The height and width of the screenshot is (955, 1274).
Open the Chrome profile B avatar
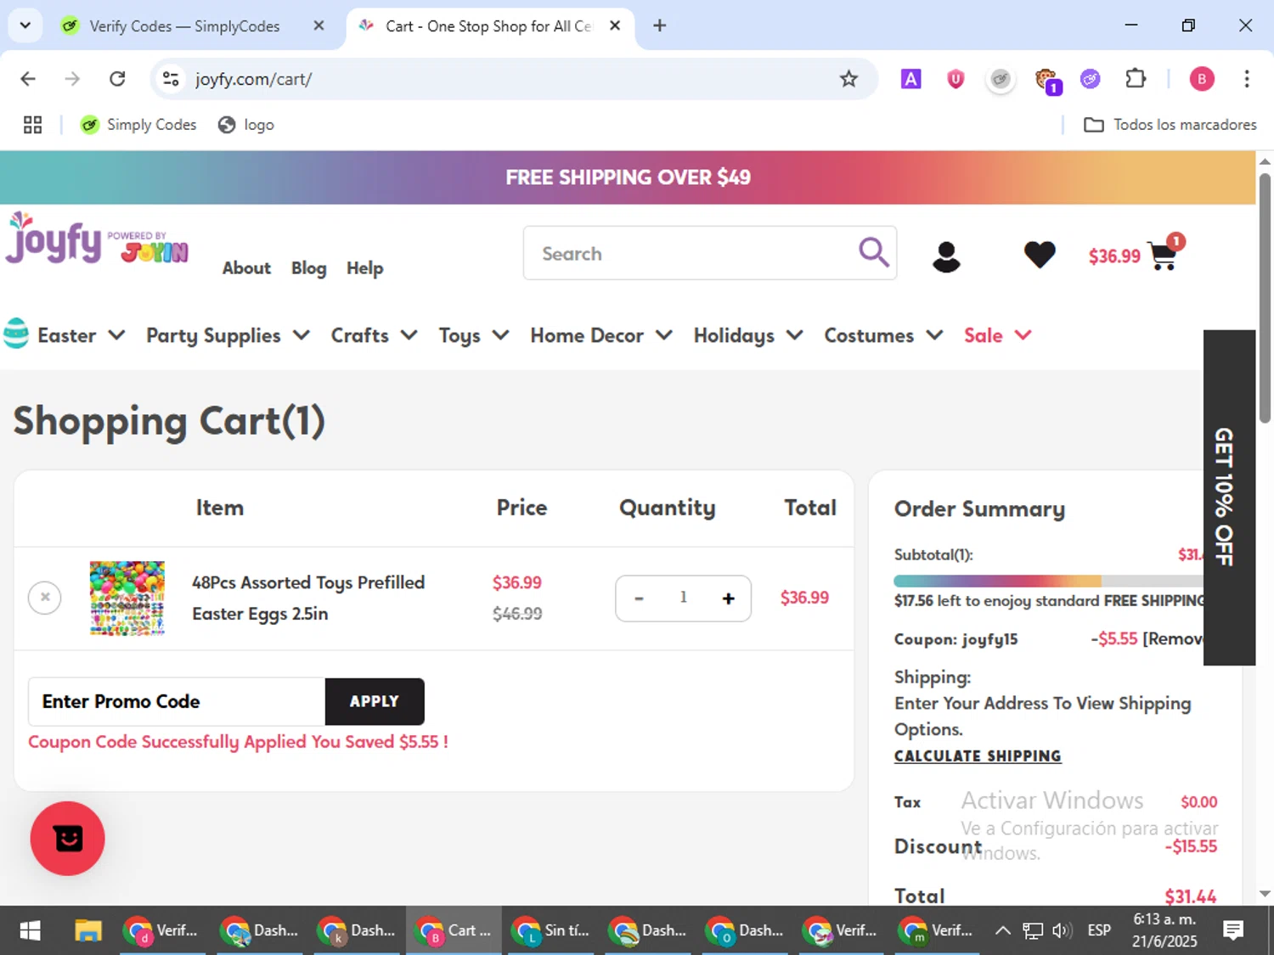tap(1201, 79)
